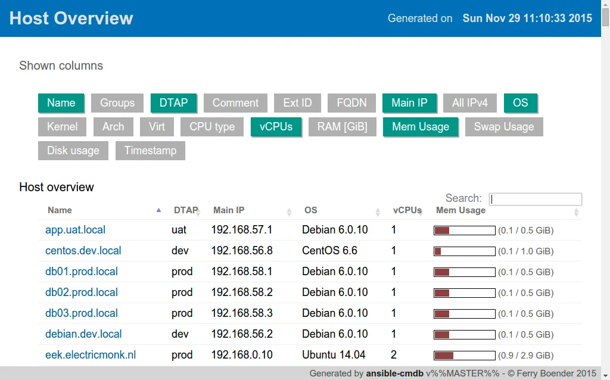Image resolution: width=610 pixels, height=380 pixels.
Task: Sort table by vCPUs header
Action: point(407,210)
